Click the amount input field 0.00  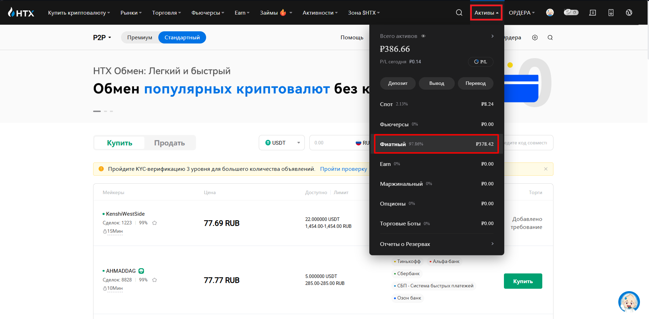coord(331,143)
